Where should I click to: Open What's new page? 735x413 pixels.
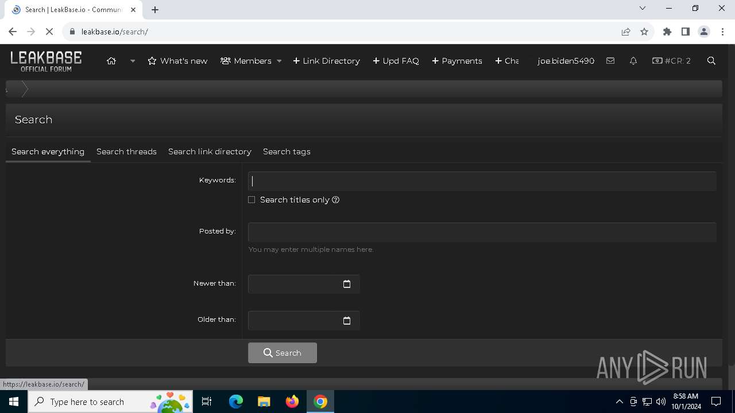coord(177,61)
